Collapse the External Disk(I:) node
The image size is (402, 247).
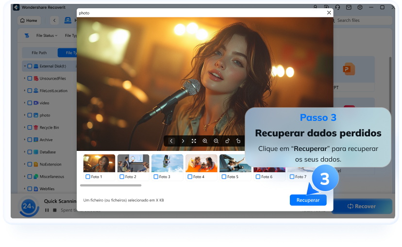pos(24,66)
